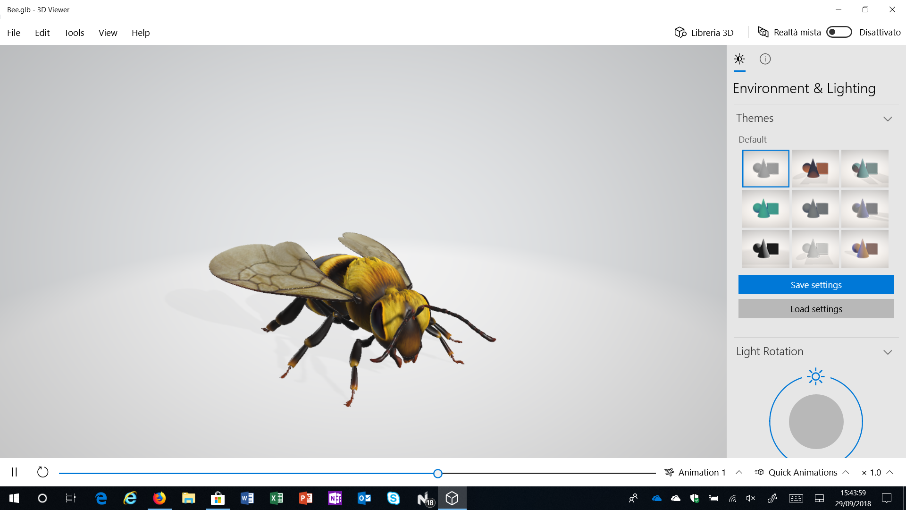This screenshot has height=510, width=906.
Task: Click the muted volume tray icon
Action: 751,498
